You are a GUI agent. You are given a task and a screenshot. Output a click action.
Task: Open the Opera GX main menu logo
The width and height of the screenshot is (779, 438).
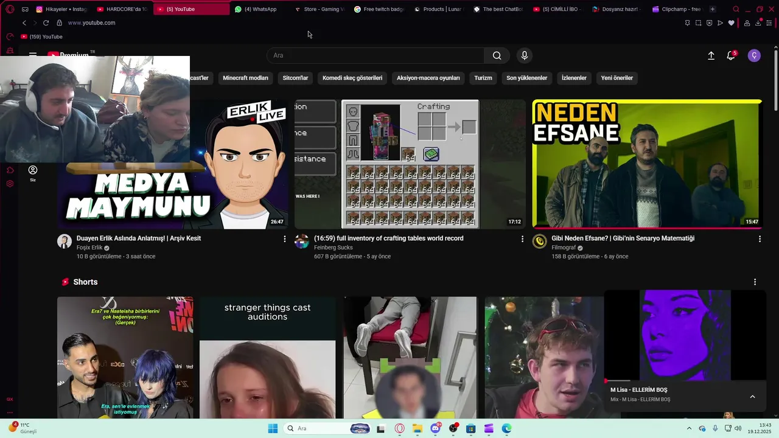pos(10,9)
